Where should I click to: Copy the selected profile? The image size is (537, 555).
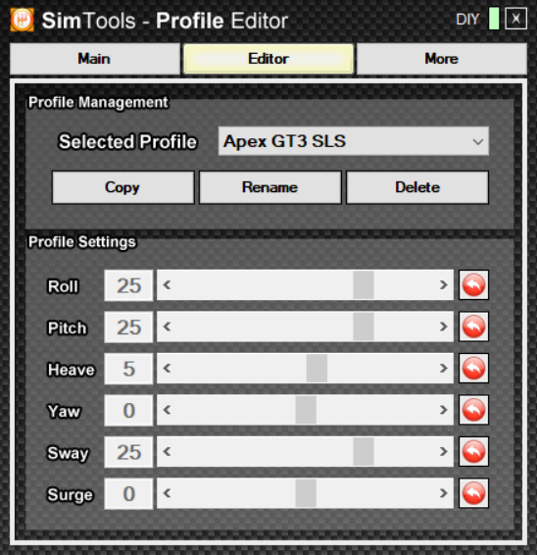(123, 187)
